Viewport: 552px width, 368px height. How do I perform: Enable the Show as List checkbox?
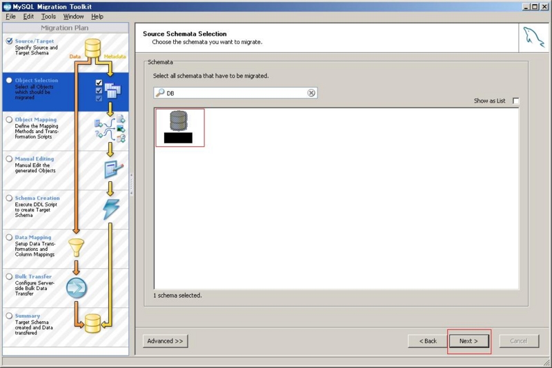[515, 101]
